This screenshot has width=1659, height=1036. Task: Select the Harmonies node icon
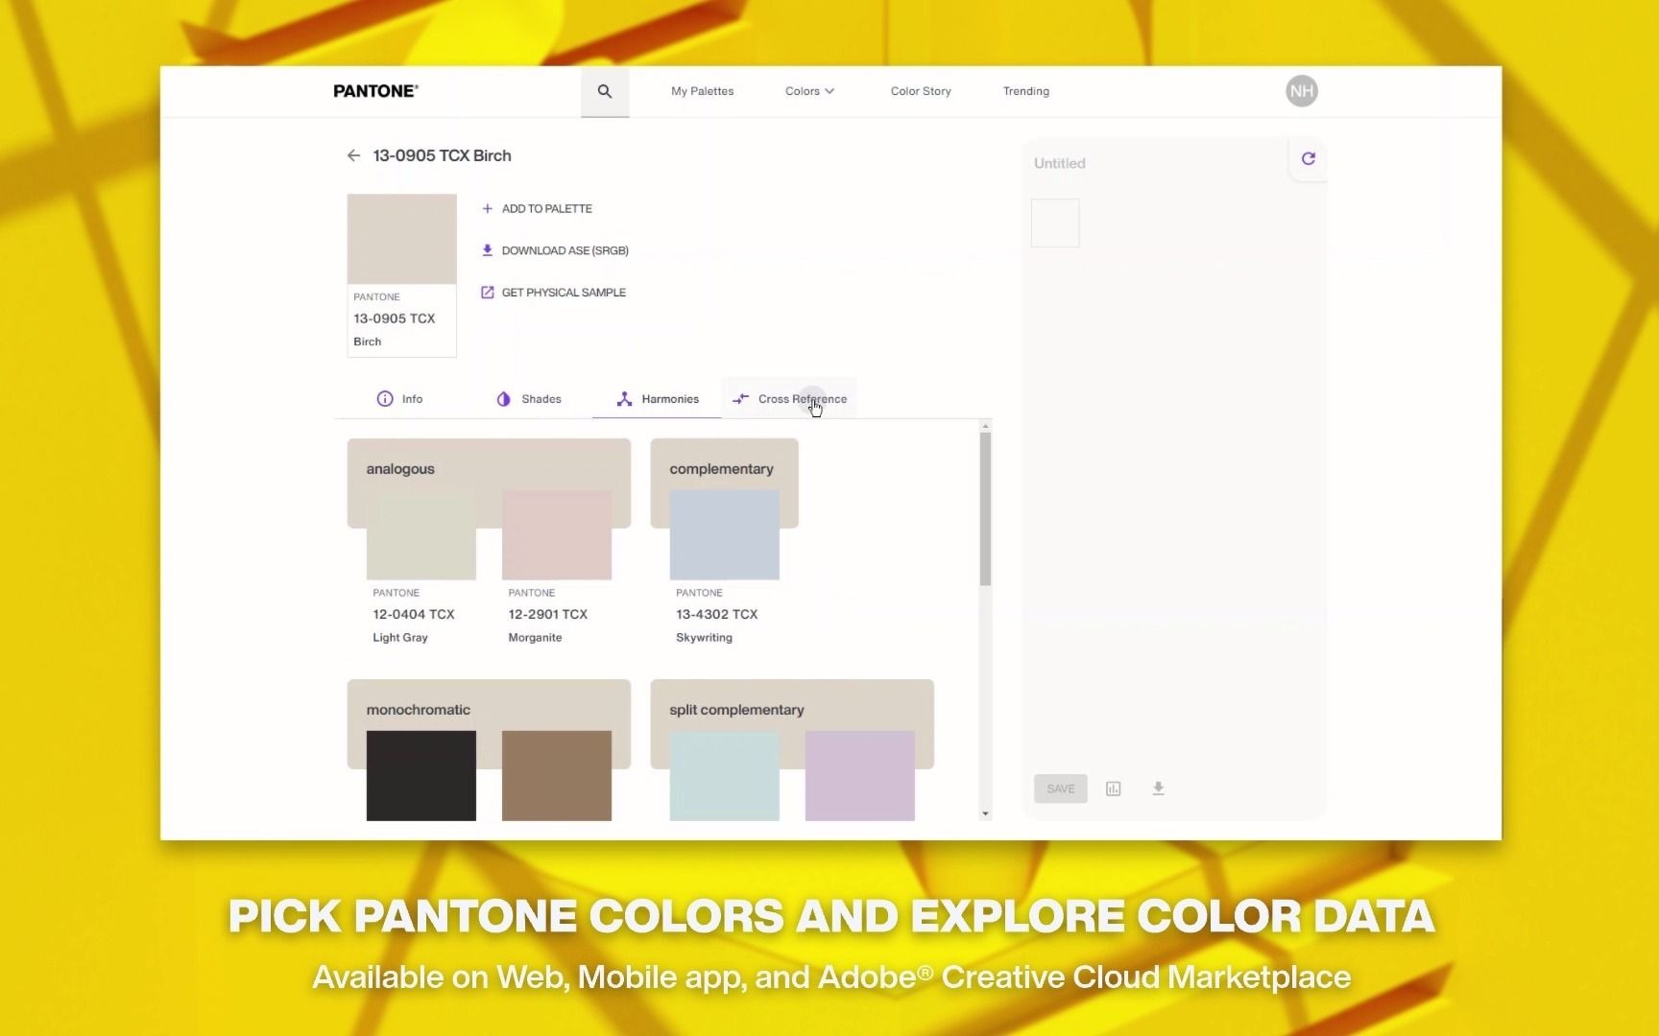[624, 399]
